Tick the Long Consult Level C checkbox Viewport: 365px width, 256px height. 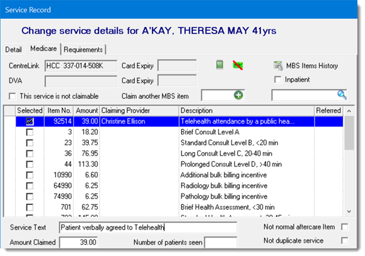30,153
